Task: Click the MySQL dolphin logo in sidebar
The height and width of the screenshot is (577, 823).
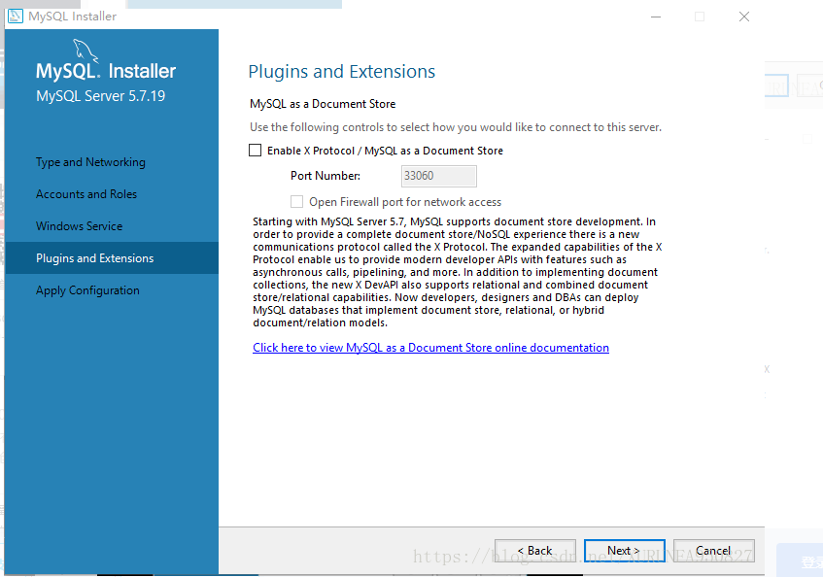Action: click(86, 51)
